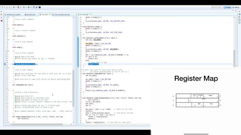Collapse the I2cCore::read_byte function fold
The width and height of the screenshot is (241, 135).
82,73
